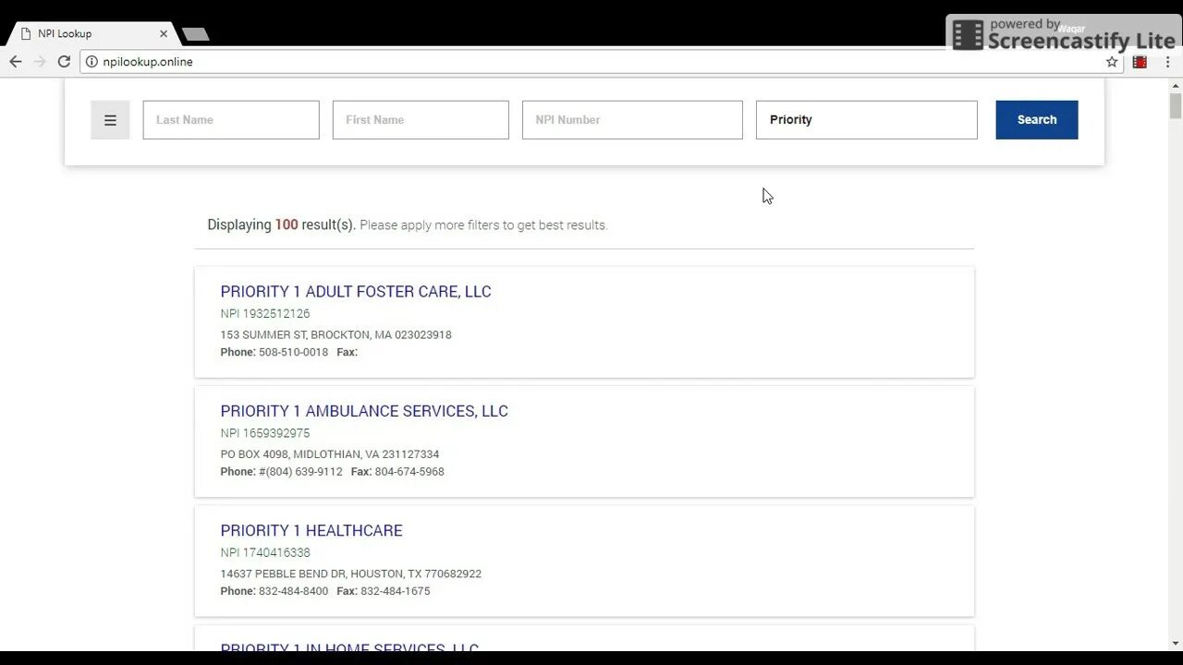Open a new browser tab
The image size is (1183, 665).
pos(196,34)
